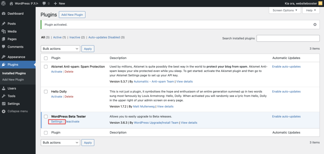
Task: Click the Settings icon in the sidebar
Action: (3, 104)
